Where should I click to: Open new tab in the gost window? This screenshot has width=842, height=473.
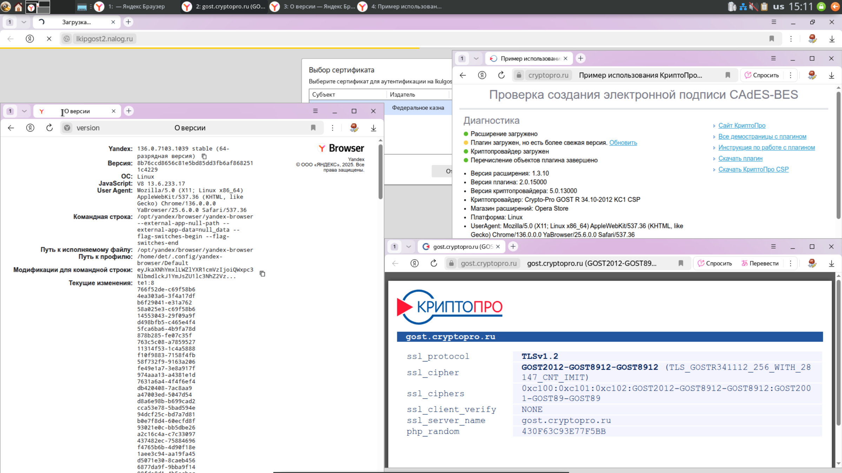513,246
